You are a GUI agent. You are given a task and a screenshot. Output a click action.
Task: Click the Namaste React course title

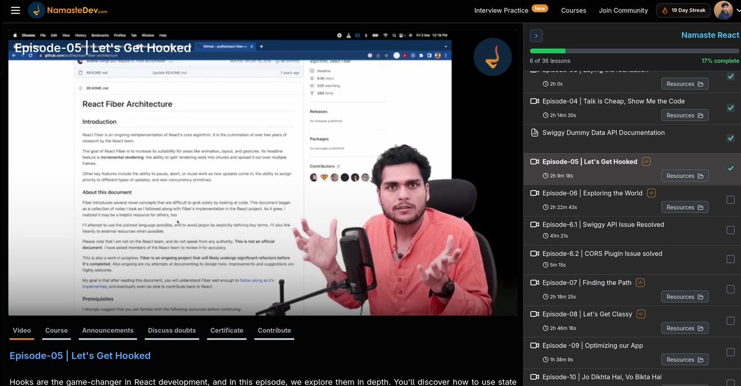710,35
